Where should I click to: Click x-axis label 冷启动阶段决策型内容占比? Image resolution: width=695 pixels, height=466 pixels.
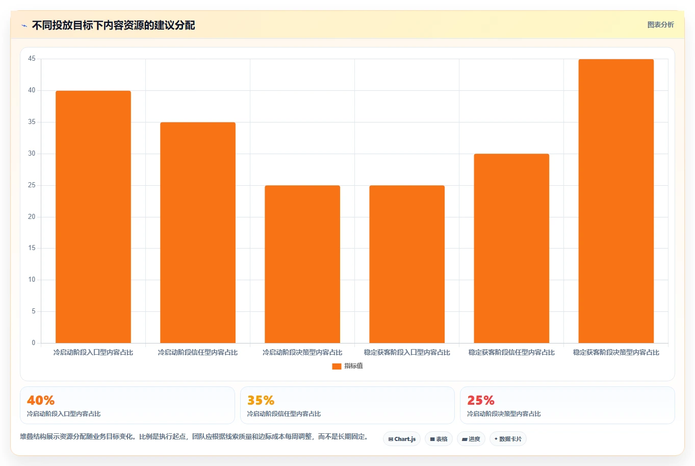302,353
